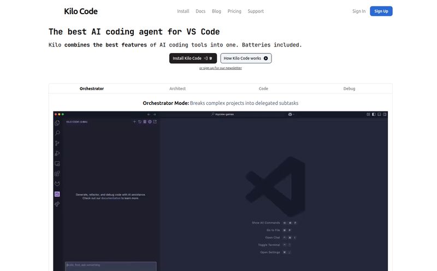This screenshot has height=271, width=437.
Task: Click the "Toggle Terminal" shortcut text
Action: (269, 245)
